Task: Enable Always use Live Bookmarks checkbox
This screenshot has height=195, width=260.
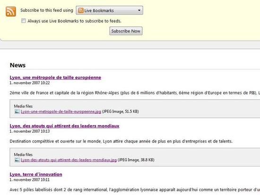Action: (x=23, y=21)
